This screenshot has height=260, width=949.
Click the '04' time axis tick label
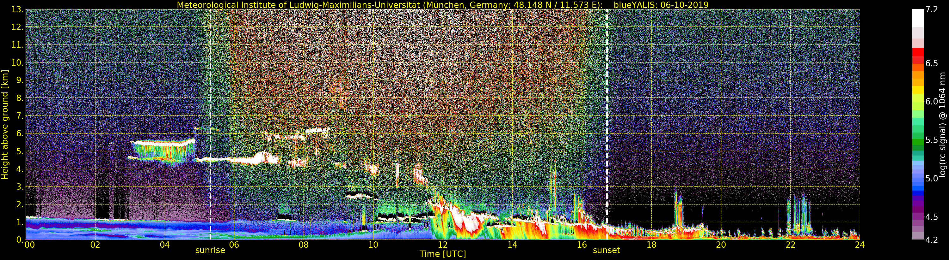click(165, 245)
